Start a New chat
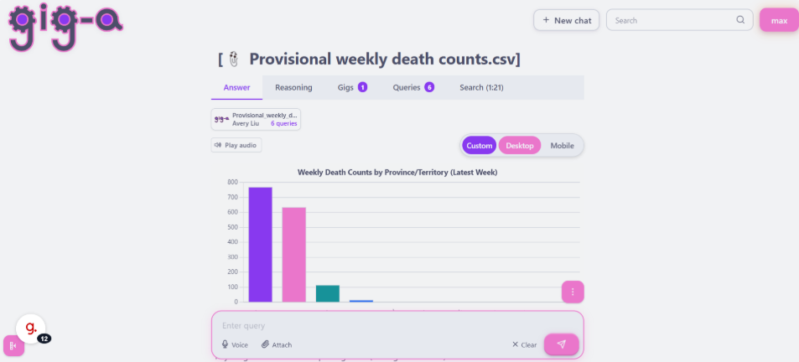Image resolution: width=799 pixels, height=362 pixels. 567,20
